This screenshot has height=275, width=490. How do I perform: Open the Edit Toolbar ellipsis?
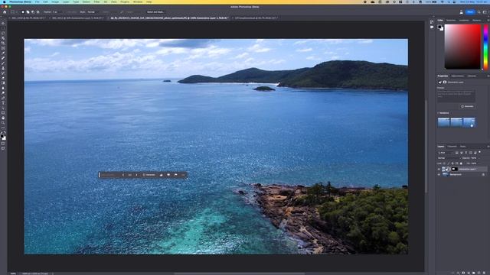3,128
